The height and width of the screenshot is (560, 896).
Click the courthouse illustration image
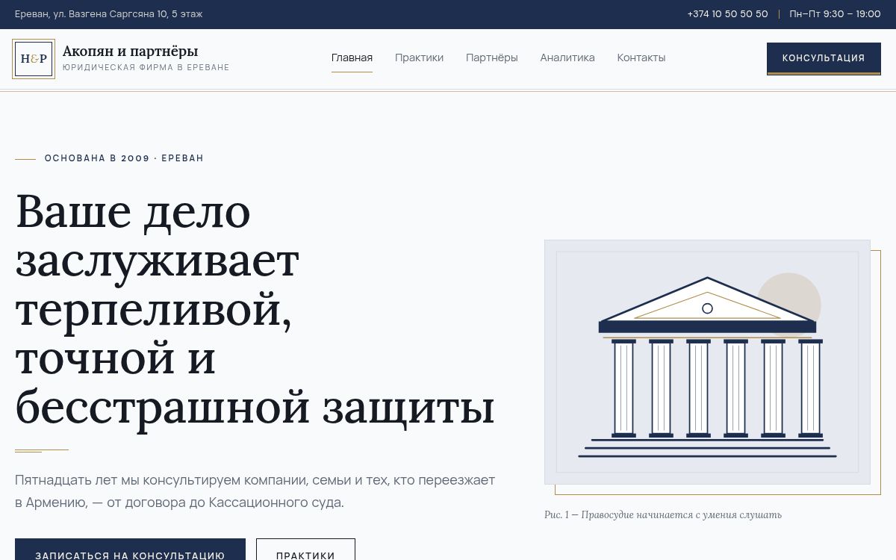click(707, 362)
